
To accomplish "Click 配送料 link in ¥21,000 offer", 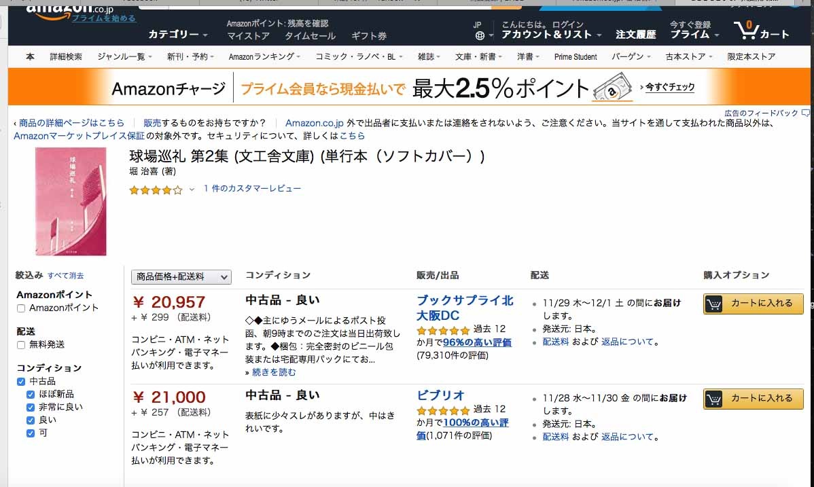I will pos(556,437).
